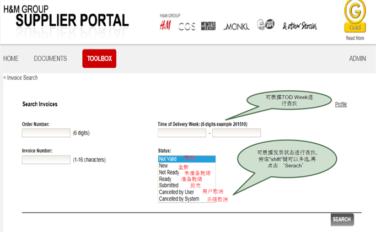Viewport: 376px width, 232px height.
Task: Click the Monki brand logo
Action: (x=237, y=26)
